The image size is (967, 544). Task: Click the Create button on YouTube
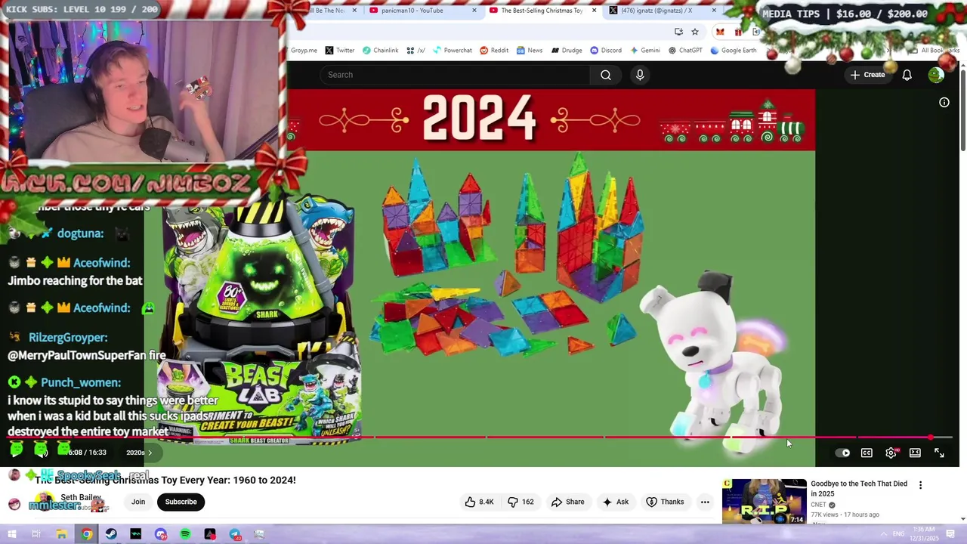click(x=867, y=75)
